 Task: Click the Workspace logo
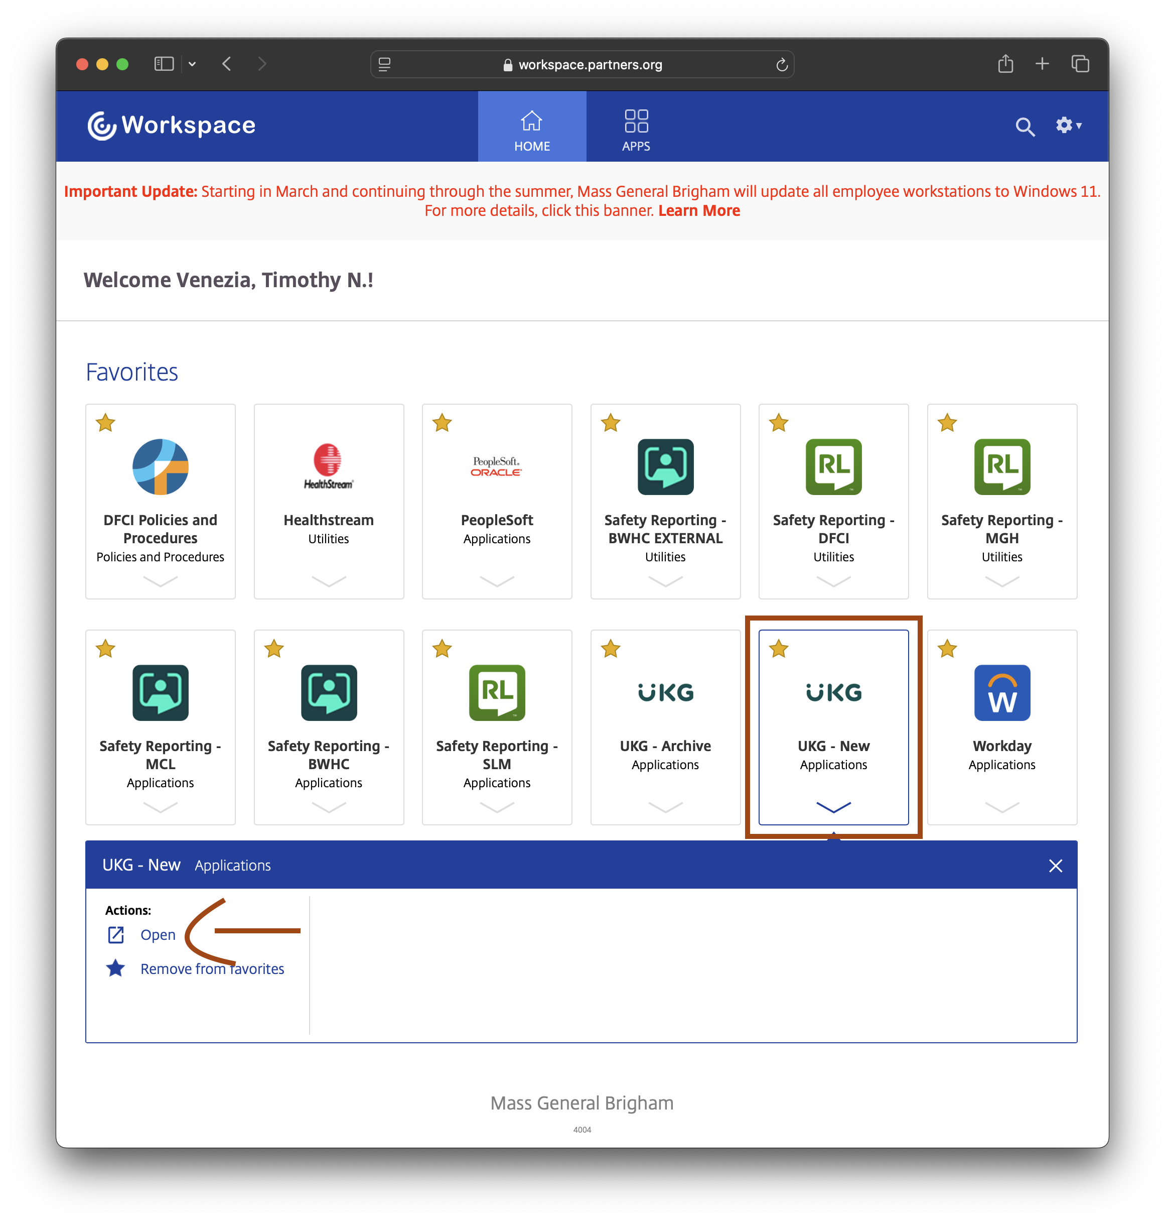coord(172,126)
